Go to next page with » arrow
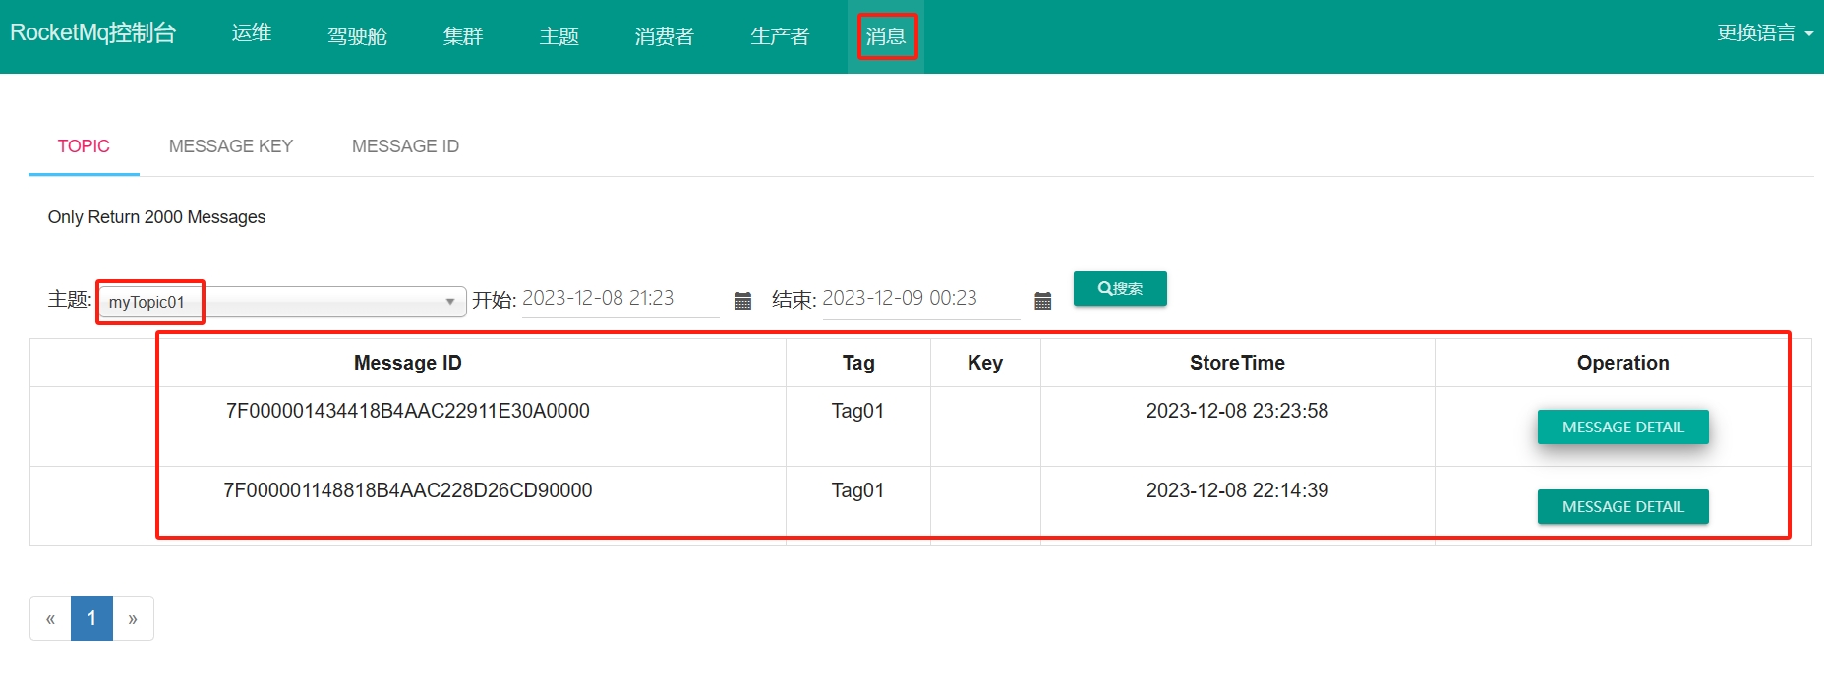Screen dimensions: 1824x684 133,619
